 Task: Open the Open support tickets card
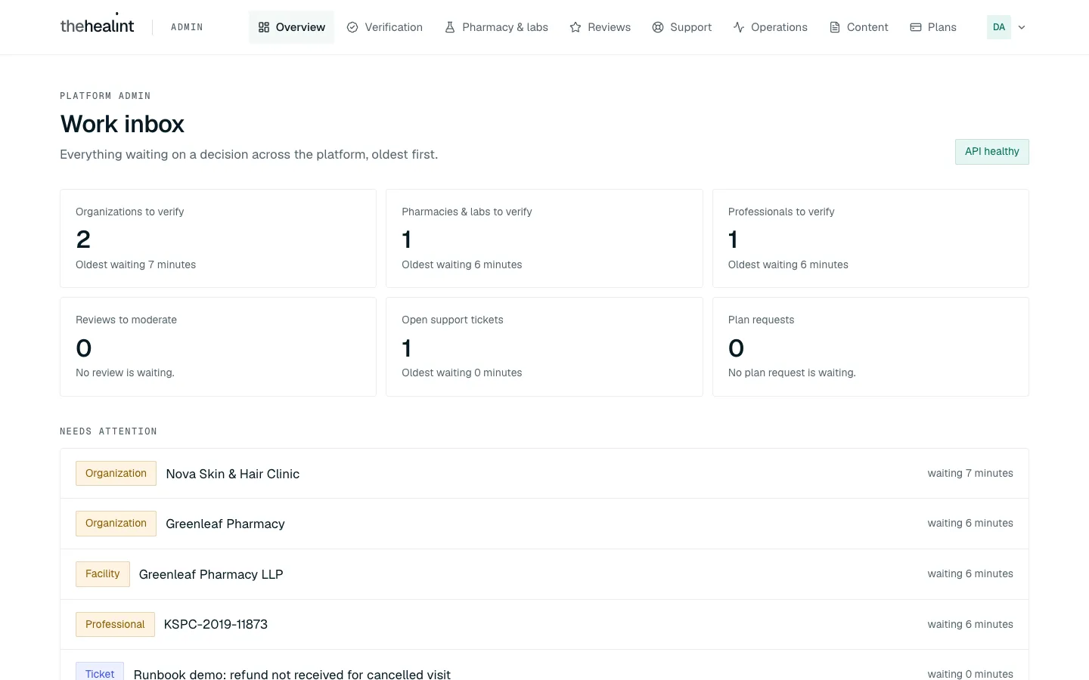click(544, 347)
